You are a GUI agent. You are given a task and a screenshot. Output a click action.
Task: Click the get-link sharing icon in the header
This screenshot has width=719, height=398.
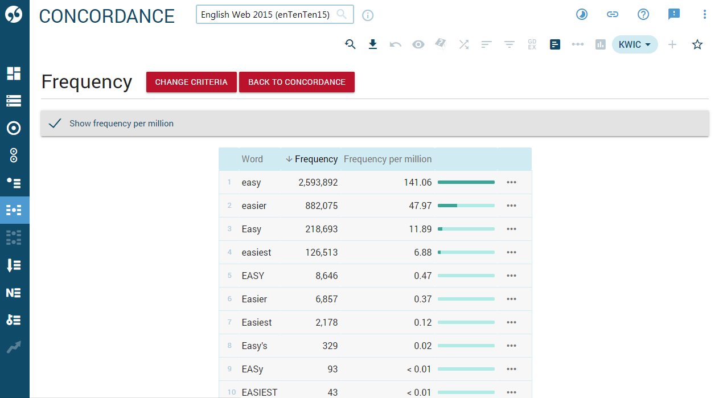coord(613,14)
